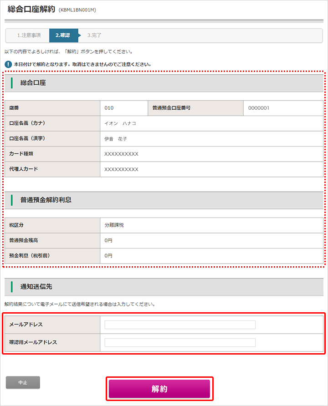Click the 店番 value 010
This screenshot has width=328, height=406.
tap(109, 108)
